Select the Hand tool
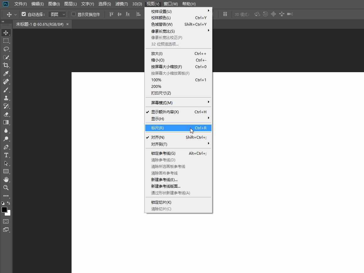The height and width of the screenshot is (273, 364). tap(6, 179)
